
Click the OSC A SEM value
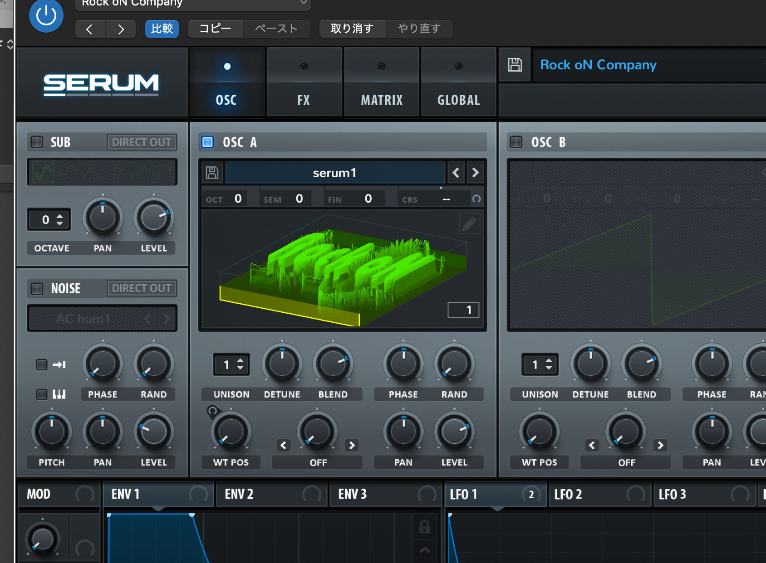pos(299,199)
